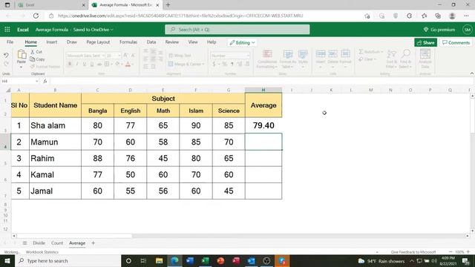Open the Number format dropdown
The image size is (475, 267).
point(248,56)
